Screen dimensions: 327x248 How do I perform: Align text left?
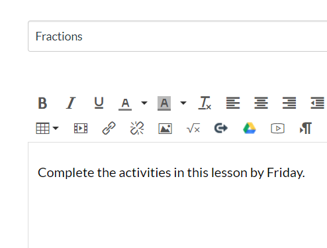point(233,103)
